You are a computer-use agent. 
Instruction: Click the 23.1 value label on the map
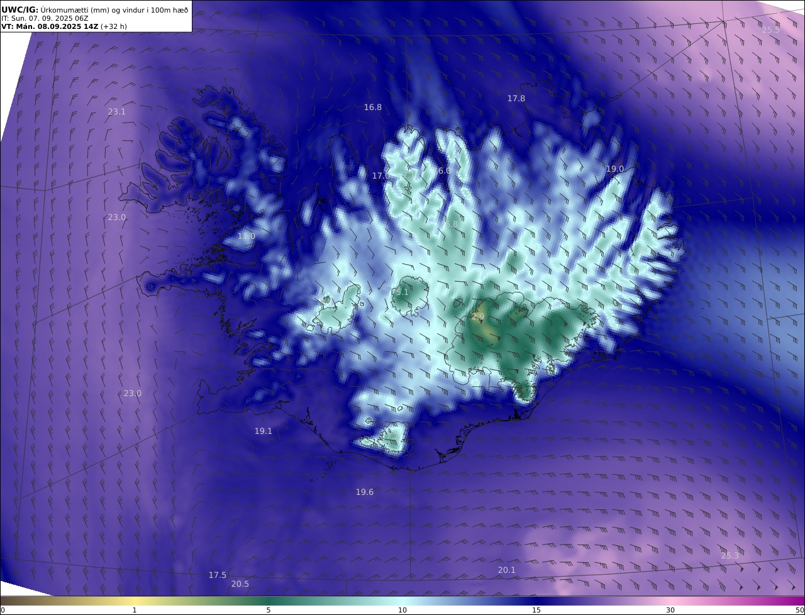pos(117,112)
